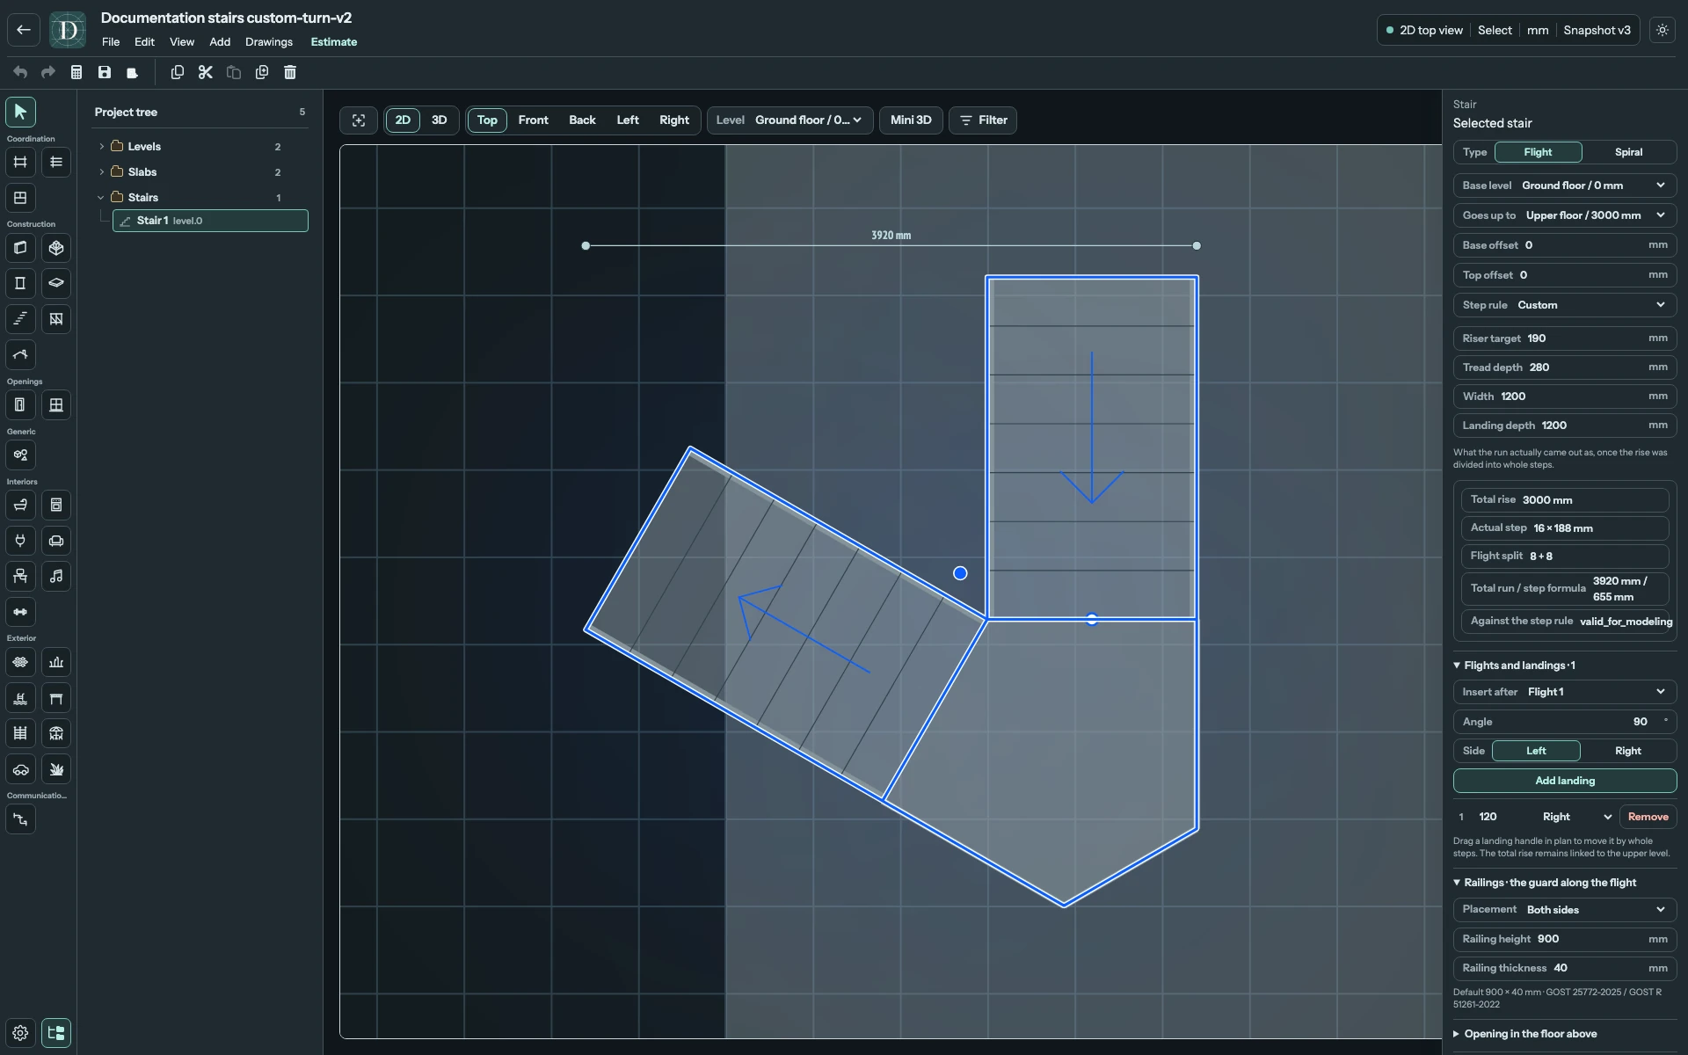
Task: Click the Add landing button
Action: (x=1565, y=781)
